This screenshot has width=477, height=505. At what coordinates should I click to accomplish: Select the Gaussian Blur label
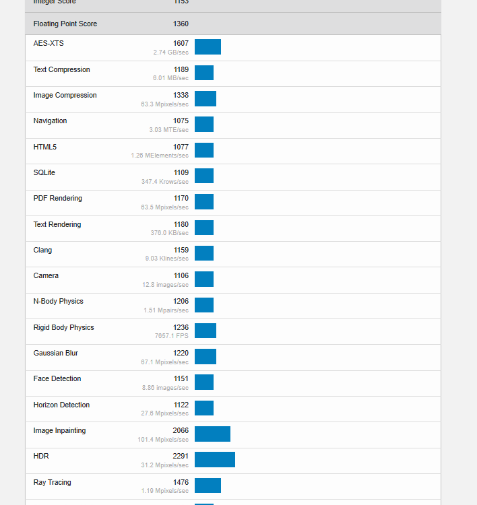click(x=56, y=353)
